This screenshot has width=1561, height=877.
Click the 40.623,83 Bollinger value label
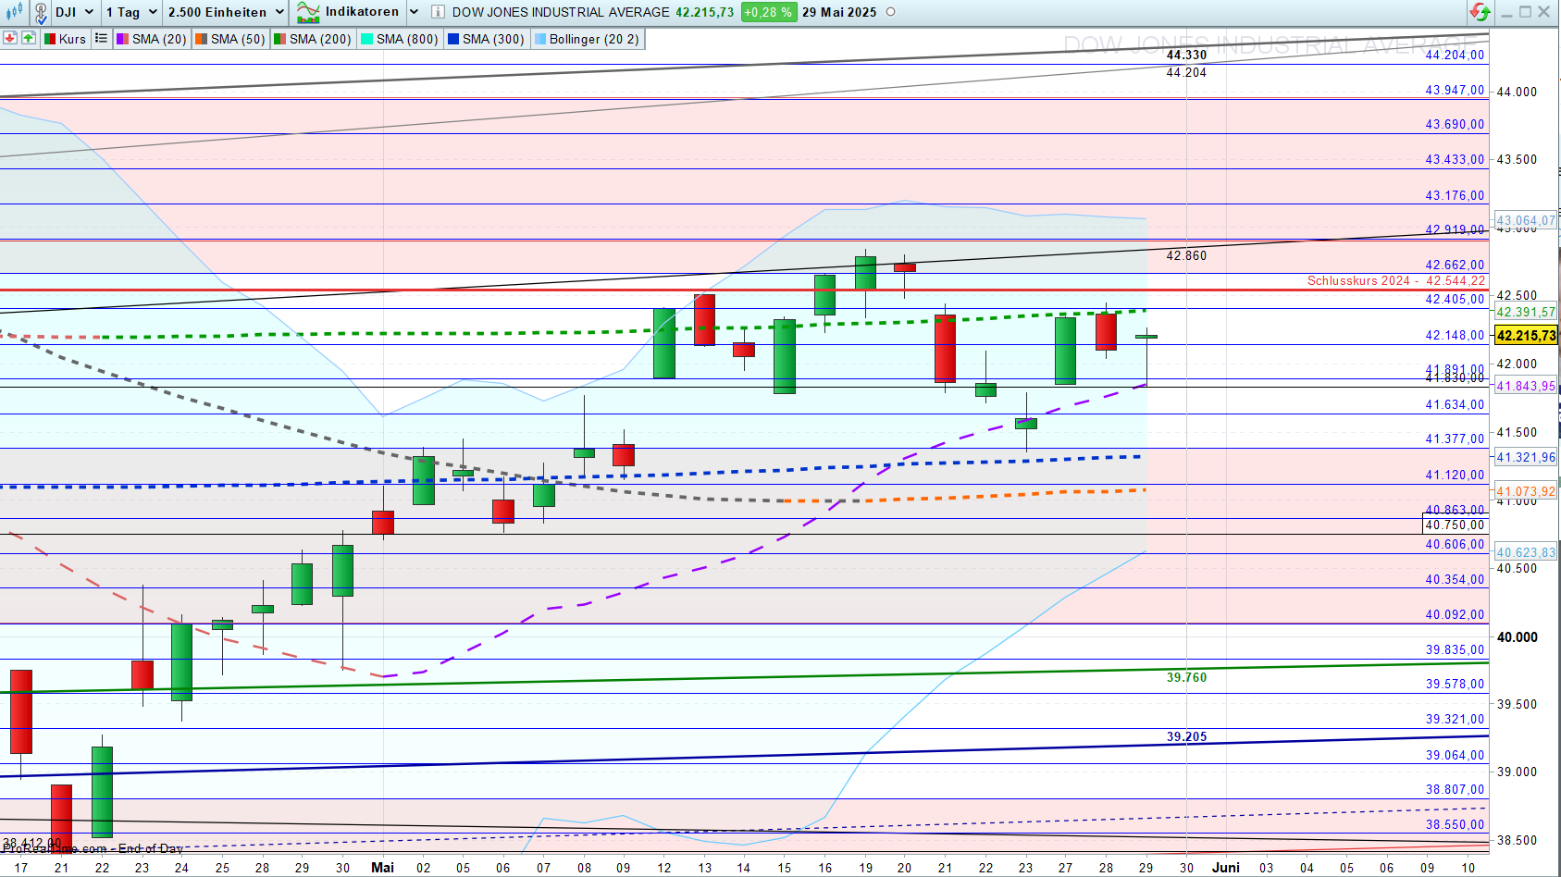coord(1526,552)
